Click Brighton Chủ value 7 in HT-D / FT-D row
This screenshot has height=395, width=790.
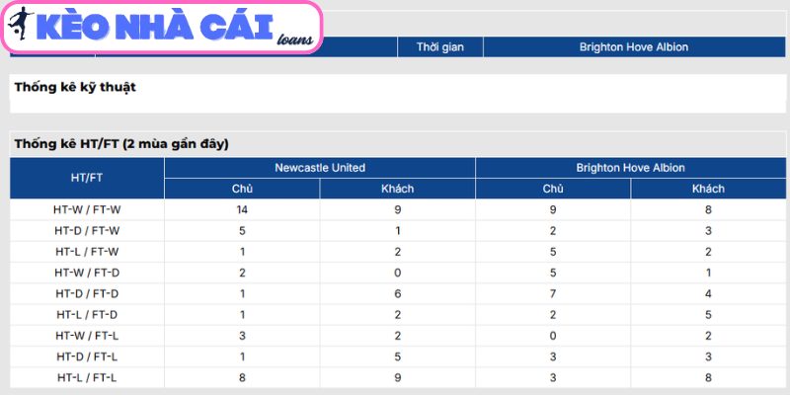point(553,293)
